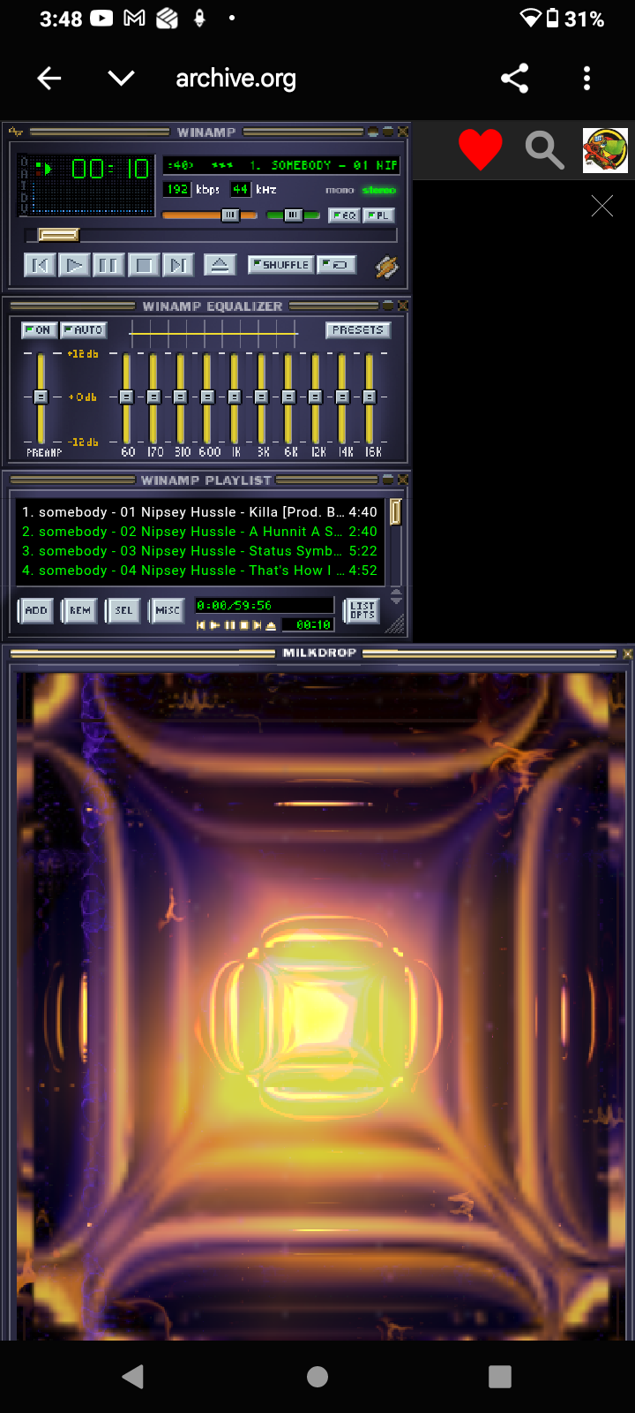The height and width of the screenshot is (1413, 635).
Task: Expand the chevron next to archive.org
Action: click(x=121, y=79)
